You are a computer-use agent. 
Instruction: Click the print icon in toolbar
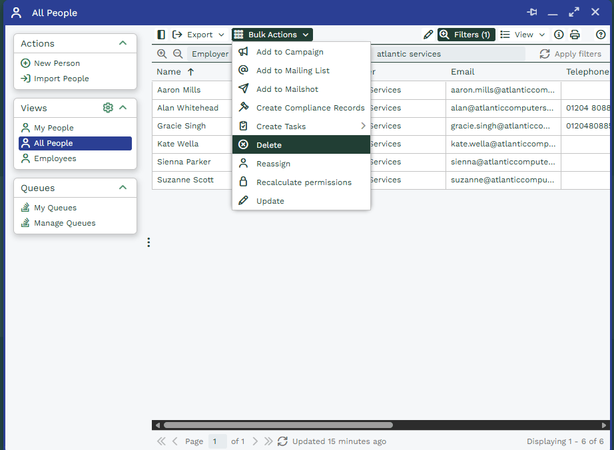575,35
